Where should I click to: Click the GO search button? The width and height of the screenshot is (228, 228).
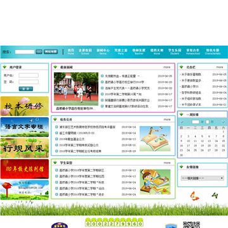click(x=39, y=52)
